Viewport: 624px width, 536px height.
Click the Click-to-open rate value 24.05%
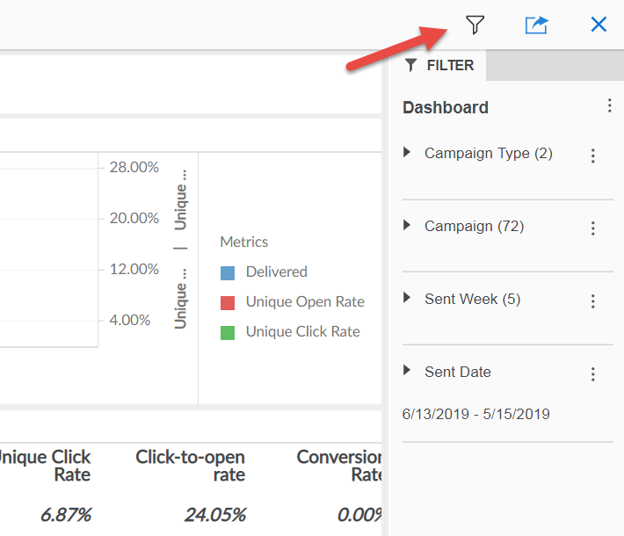pyautogui.click(x=214, y=514)
